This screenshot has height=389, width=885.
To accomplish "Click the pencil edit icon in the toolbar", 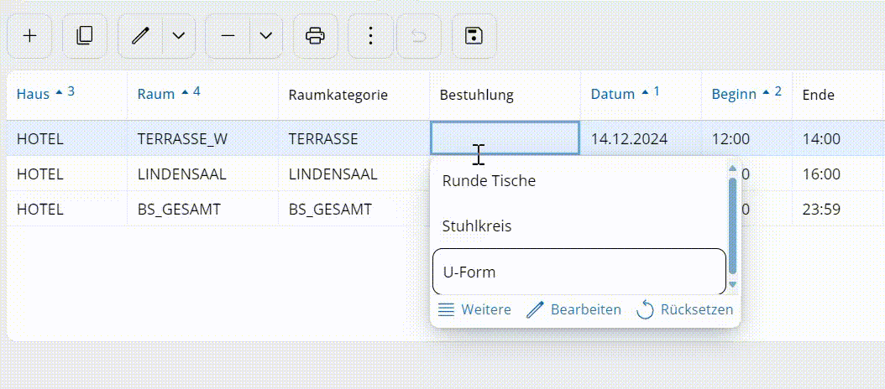I will click(x=139, y=36).
